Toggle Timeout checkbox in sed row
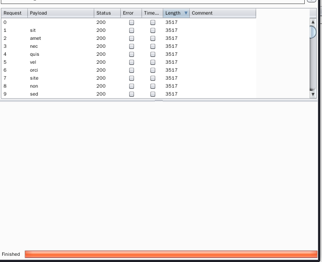Screen dimensions: 322x262 pos(153,94)
